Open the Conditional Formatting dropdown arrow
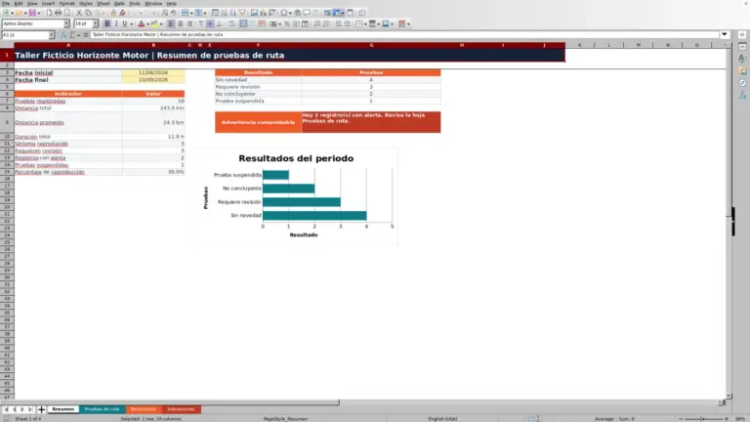750x422 pixels. pos(408,23)
